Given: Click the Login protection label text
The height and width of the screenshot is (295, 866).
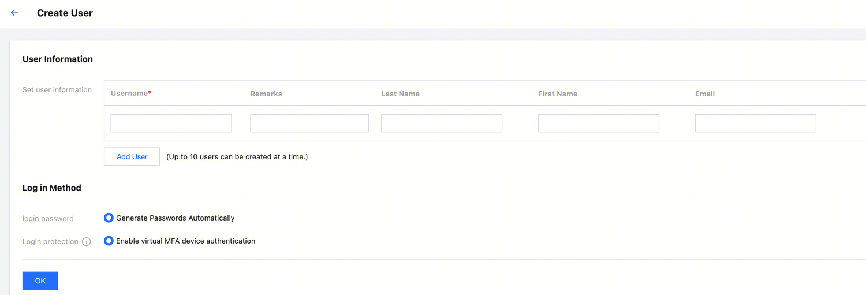Looking at the screenshot, I should point(50,242).
